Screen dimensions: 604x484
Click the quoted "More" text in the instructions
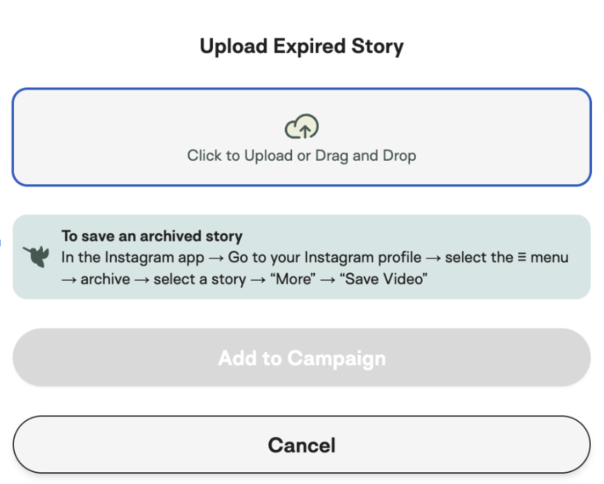(293, 279)
